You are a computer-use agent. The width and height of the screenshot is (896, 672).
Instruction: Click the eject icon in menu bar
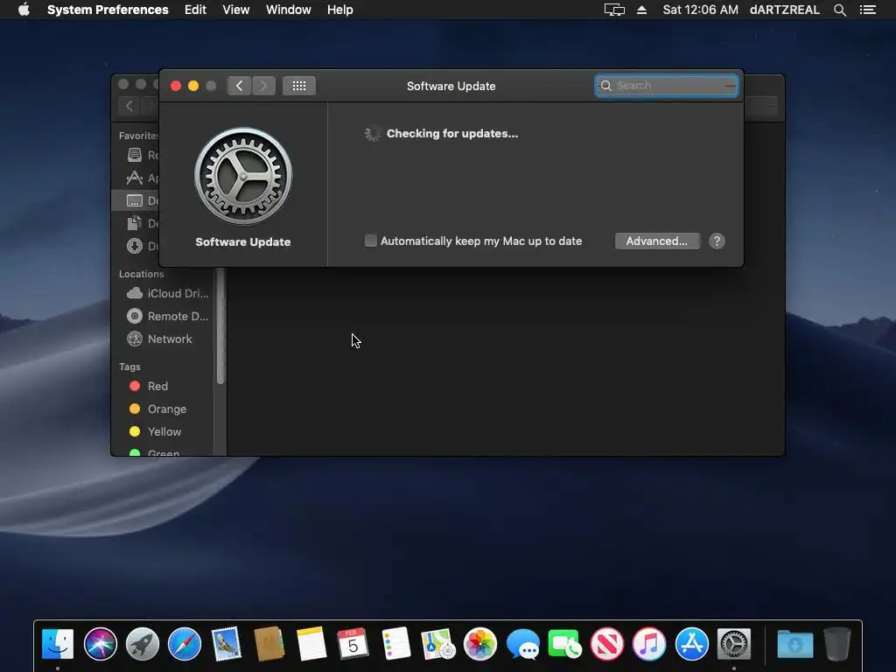tap(641, 10)
